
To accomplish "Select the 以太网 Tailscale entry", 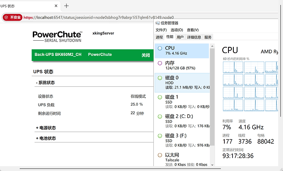I will point(182,159).
